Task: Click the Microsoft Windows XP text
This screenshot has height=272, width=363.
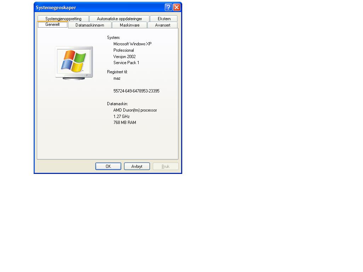Action: pyautogui.click(x=133, y=44)
